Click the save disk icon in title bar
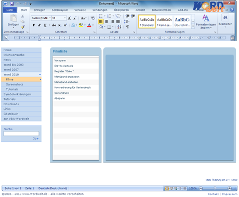 [x=12, y=4]
